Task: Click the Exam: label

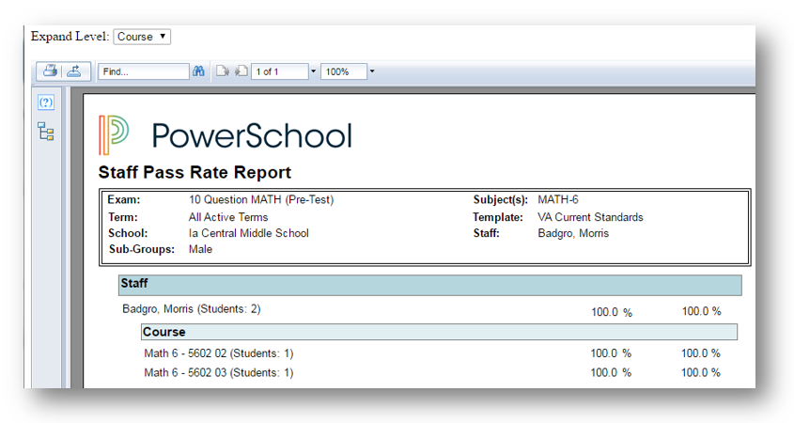Action: click(x=123, y=199)
